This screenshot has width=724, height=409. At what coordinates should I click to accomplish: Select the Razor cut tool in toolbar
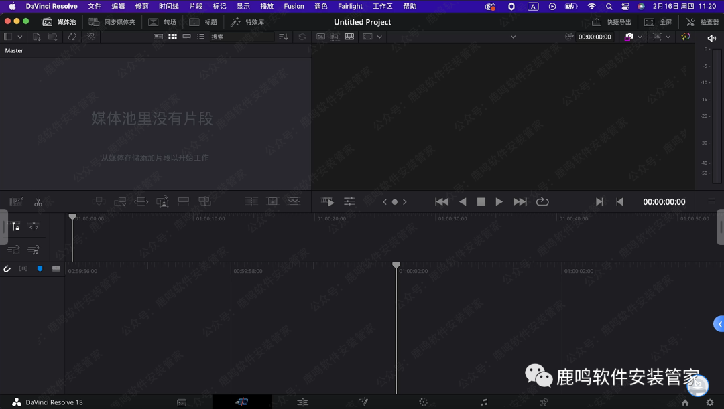coord(38,201)
